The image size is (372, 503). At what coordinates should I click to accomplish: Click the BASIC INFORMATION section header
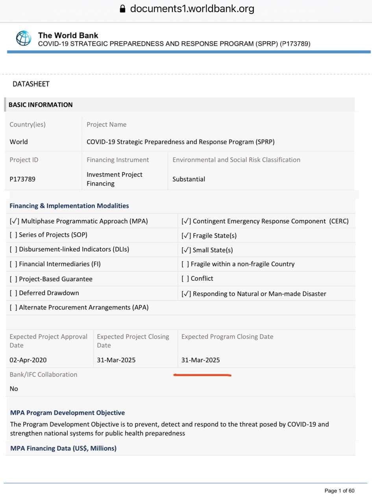click(41, 105)
